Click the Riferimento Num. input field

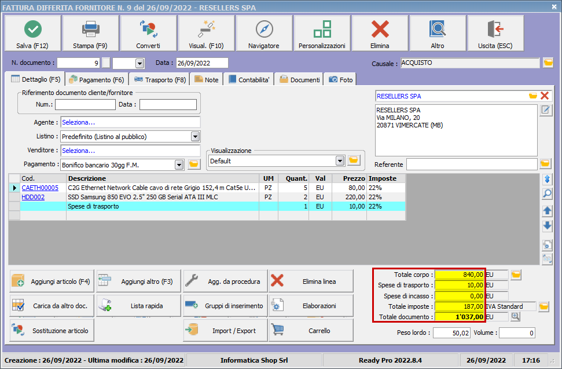(85, 104)
